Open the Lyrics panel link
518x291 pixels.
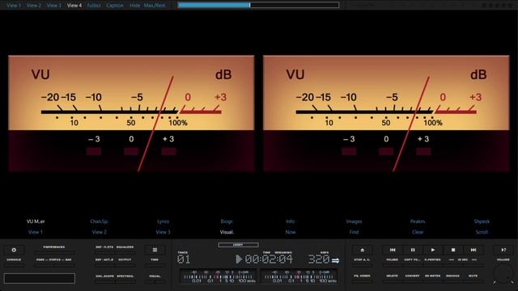(163, 221)
